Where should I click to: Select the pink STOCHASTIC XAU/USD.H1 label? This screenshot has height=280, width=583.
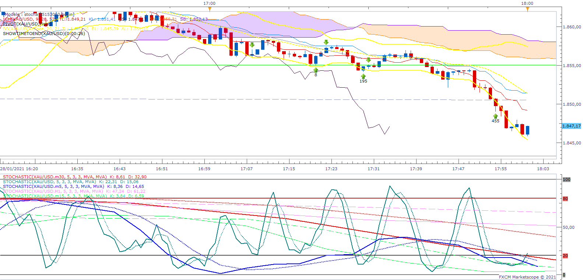pos(74,191)
